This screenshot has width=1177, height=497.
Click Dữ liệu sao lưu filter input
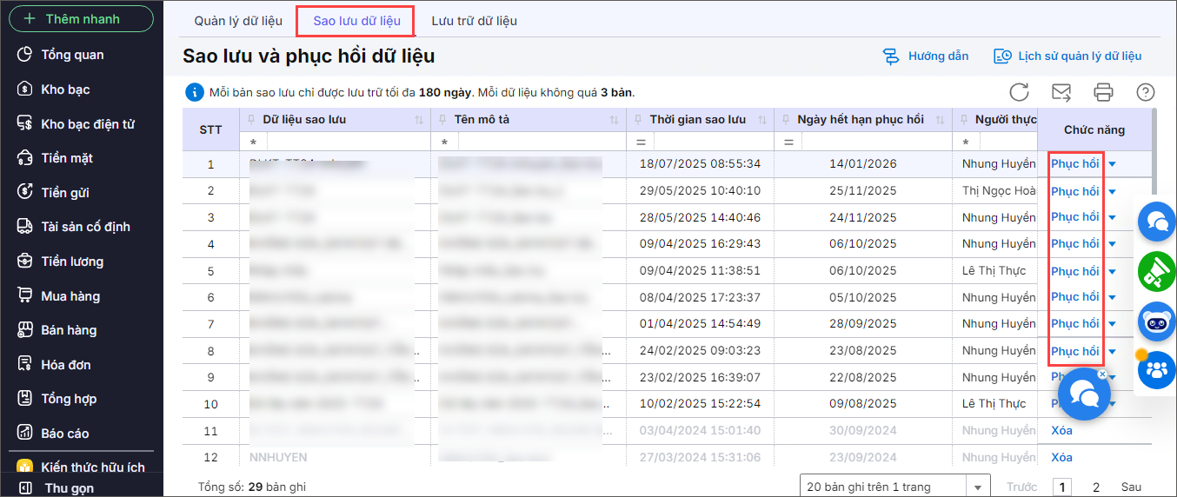[x=348, y=142]
